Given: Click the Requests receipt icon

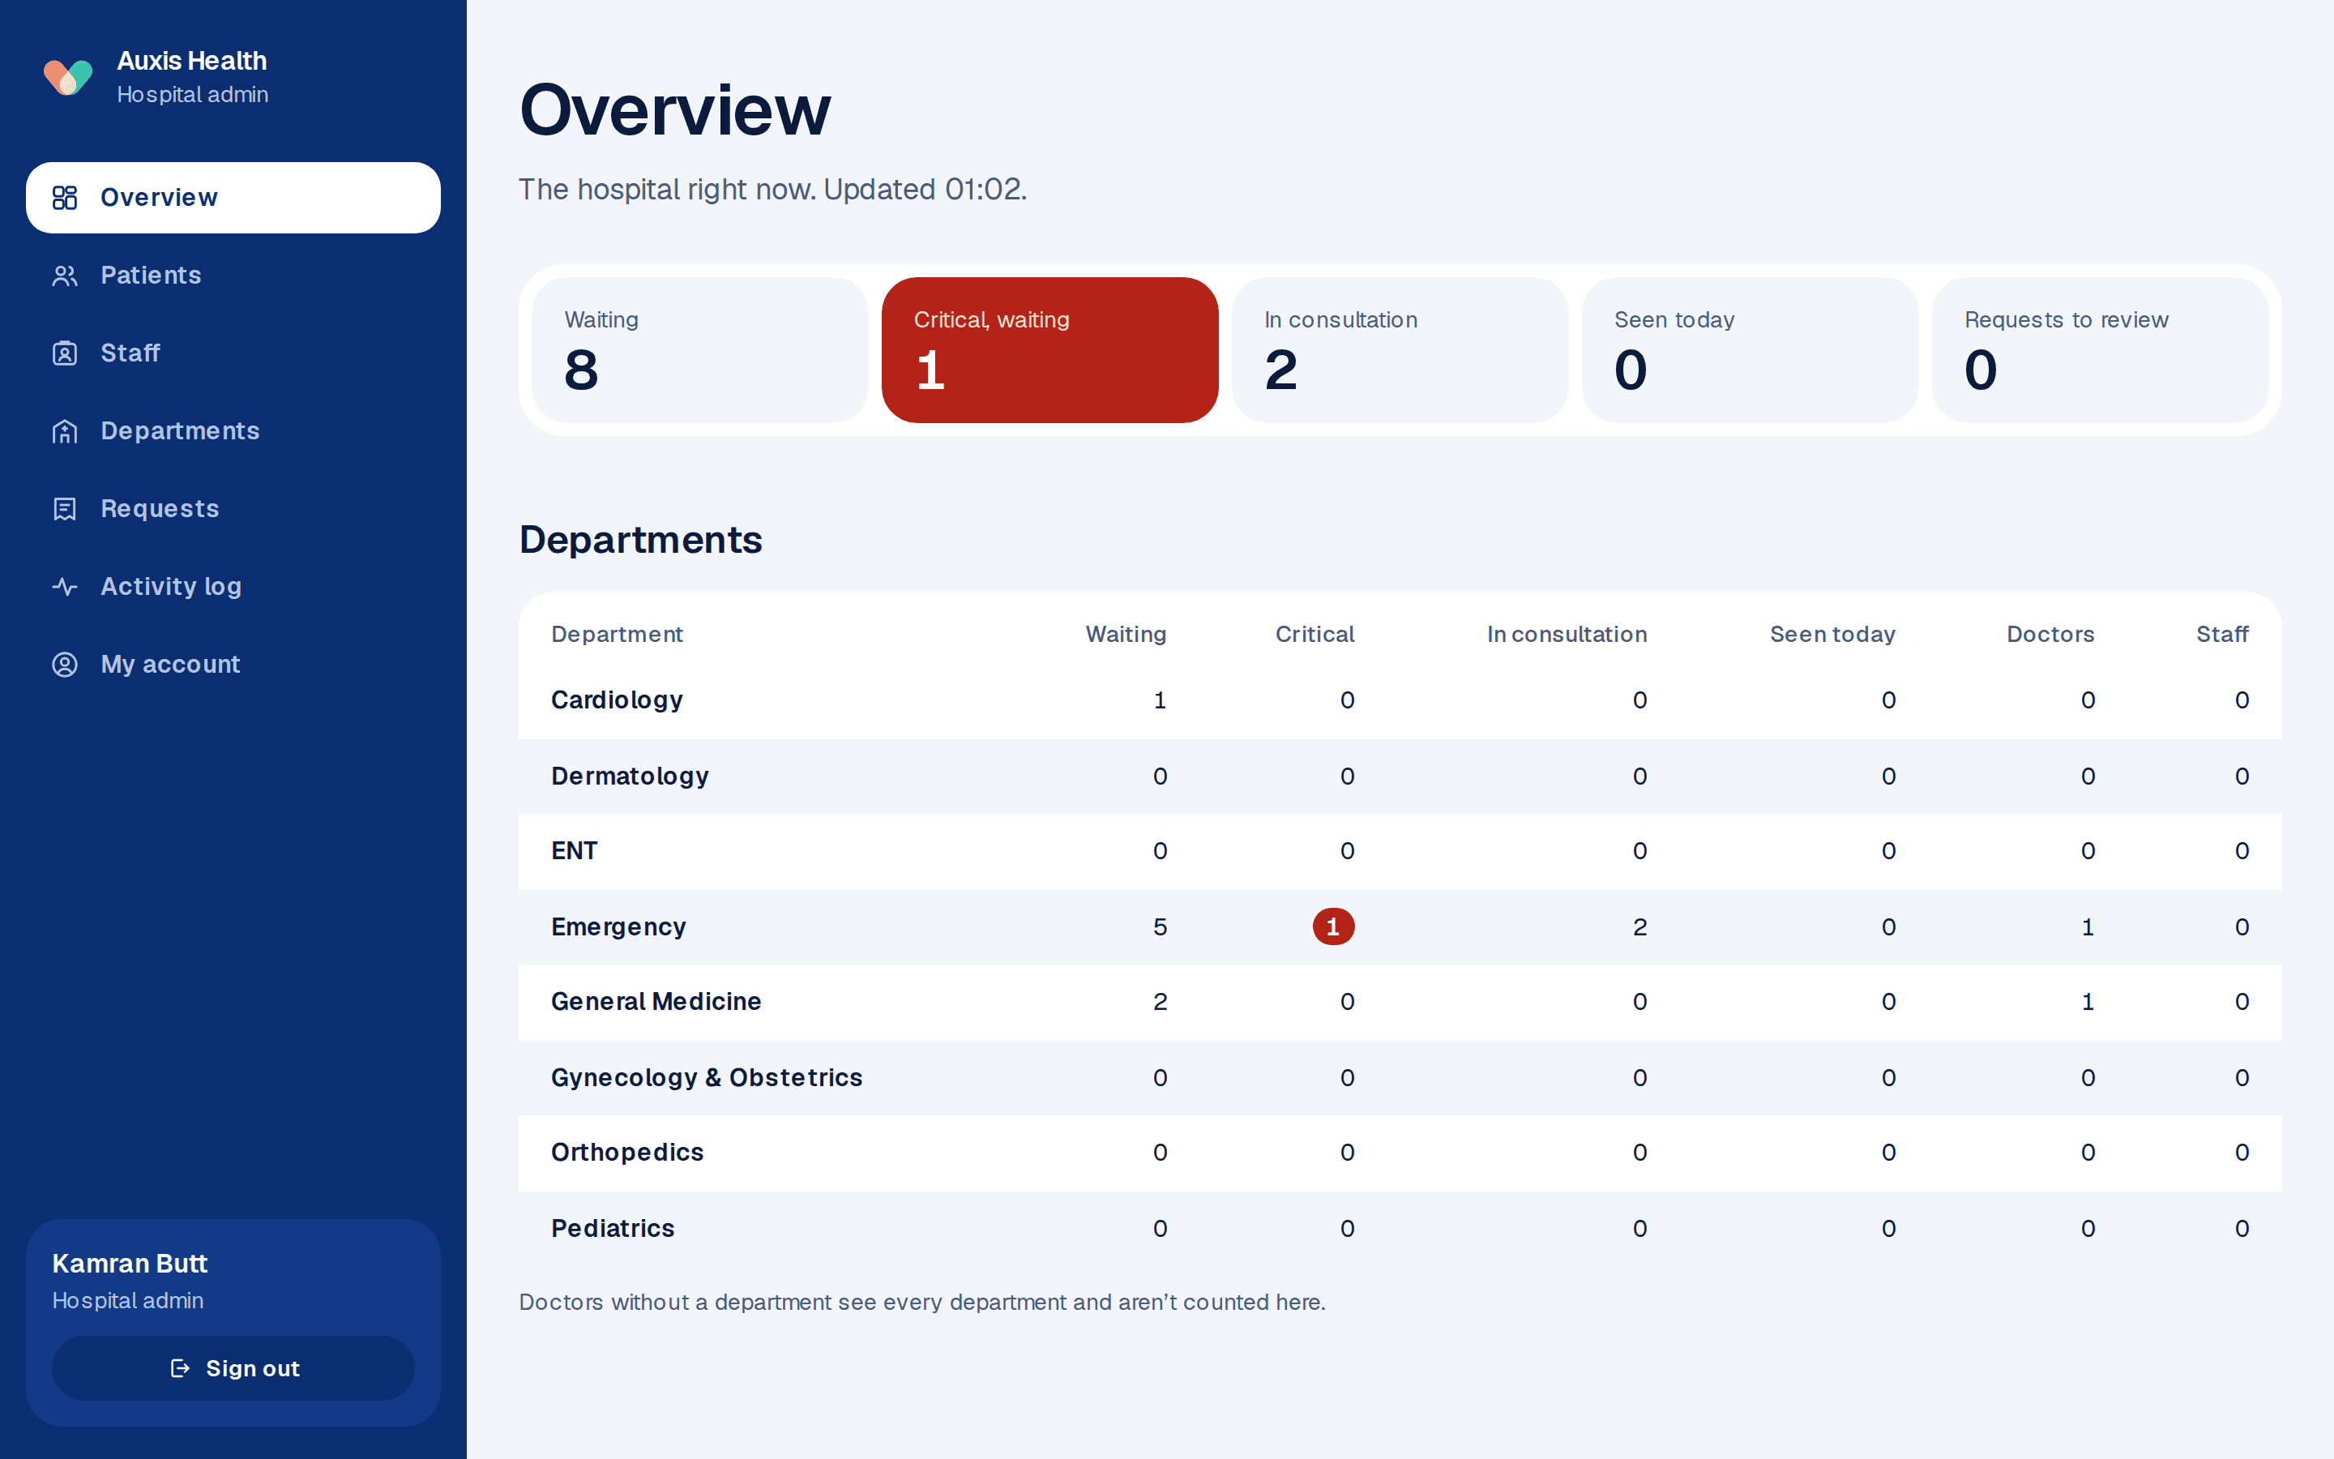Looking at the screenshot, I should point(65,508).
